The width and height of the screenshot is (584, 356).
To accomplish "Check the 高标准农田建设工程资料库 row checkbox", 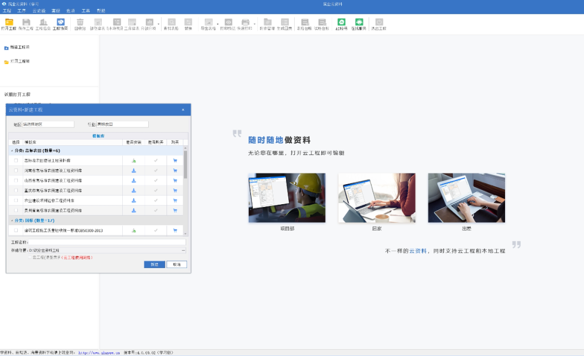I will (x=16, y=160).
